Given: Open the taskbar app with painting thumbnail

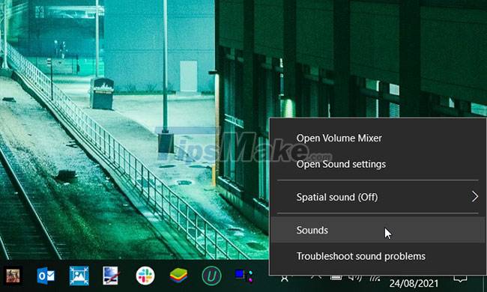Looking at the screenshot, I should coord(13,276).
